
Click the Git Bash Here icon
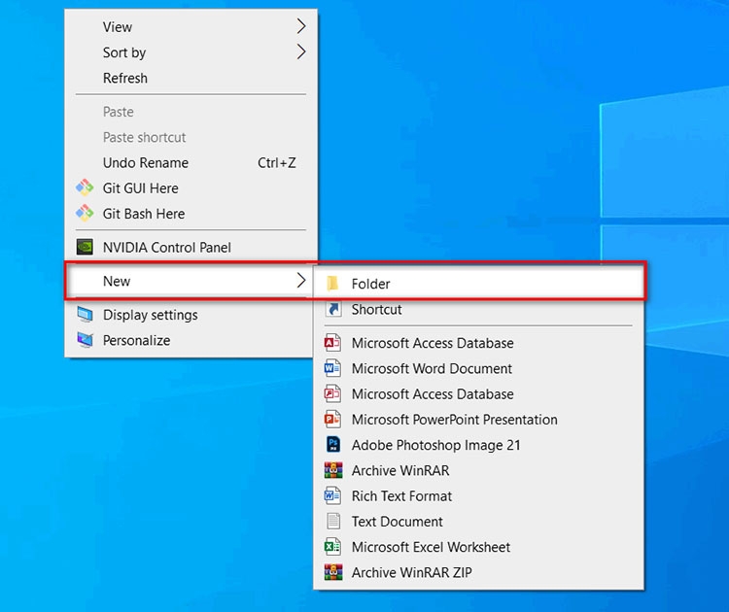(x=85, y=214)
